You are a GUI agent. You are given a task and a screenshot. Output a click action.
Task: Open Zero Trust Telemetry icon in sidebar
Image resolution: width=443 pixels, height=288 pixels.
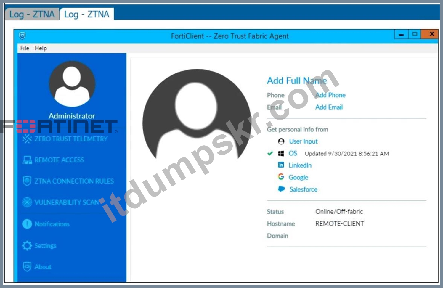click(x=27, y=139)
